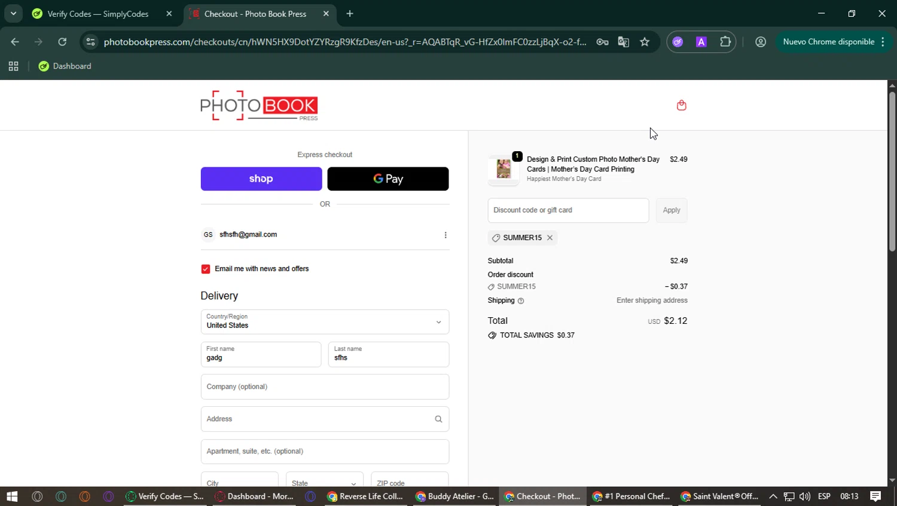The width and height of the screenshot is (897, 506).
Task: Click the Mother's Day card product thumbnail
Action: [504, 169]
